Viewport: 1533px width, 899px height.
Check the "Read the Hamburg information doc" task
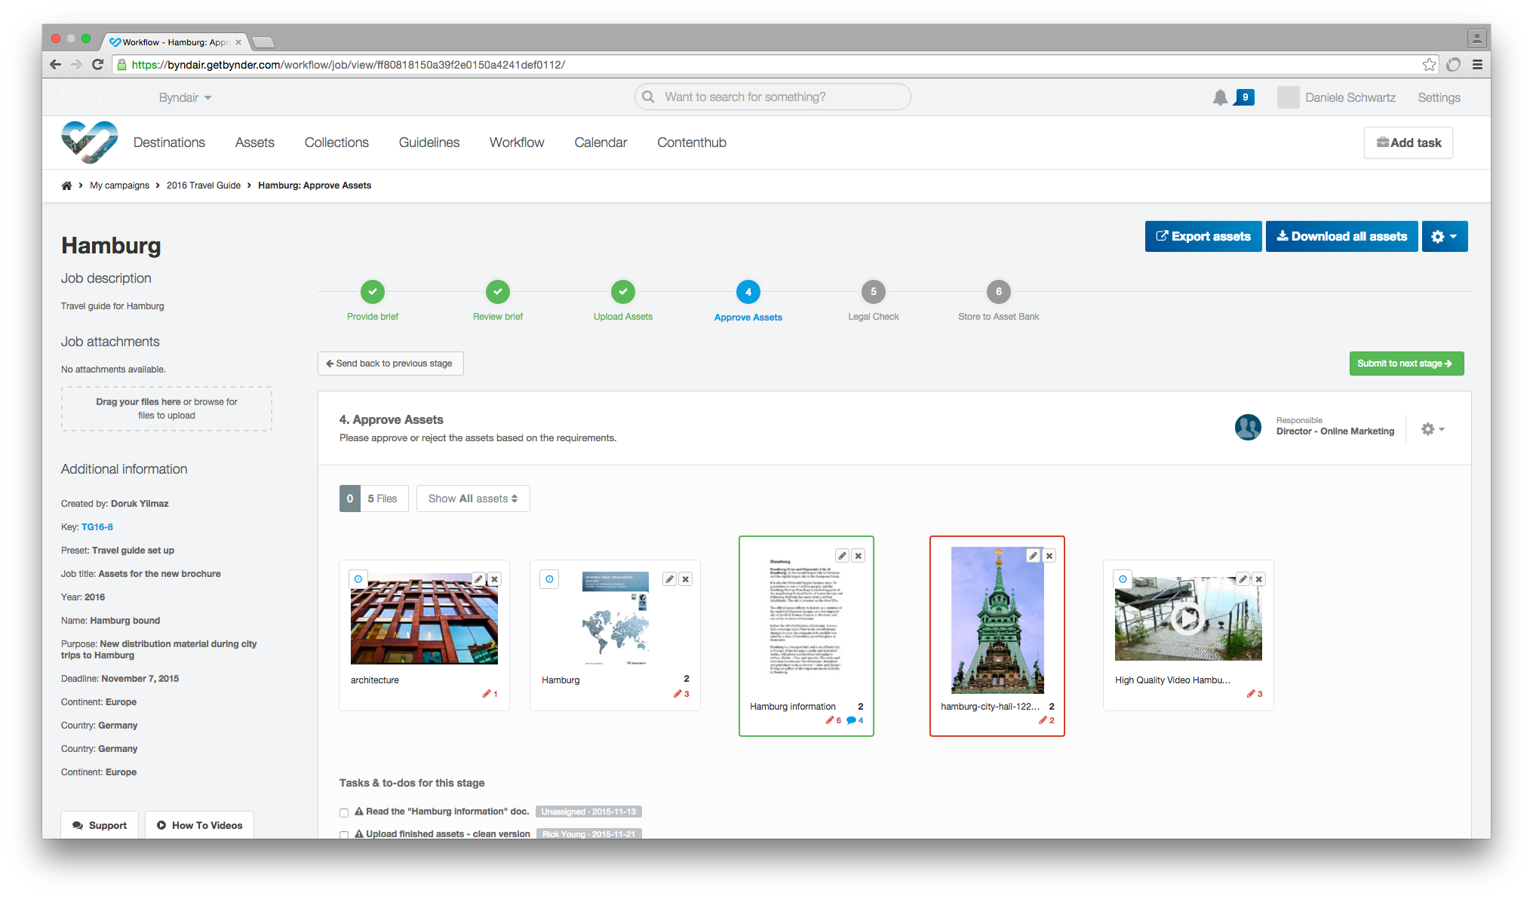[344, 813]
